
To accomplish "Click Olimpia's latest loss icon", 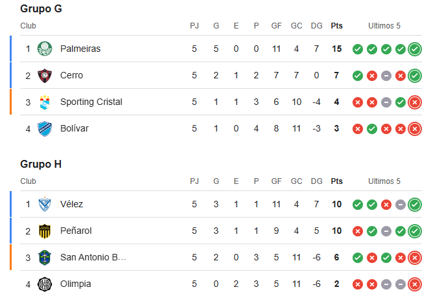I will [x=415, y=284].
